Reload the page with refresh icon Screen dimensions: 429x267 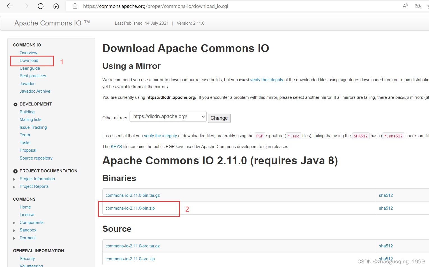coord(41,6)
